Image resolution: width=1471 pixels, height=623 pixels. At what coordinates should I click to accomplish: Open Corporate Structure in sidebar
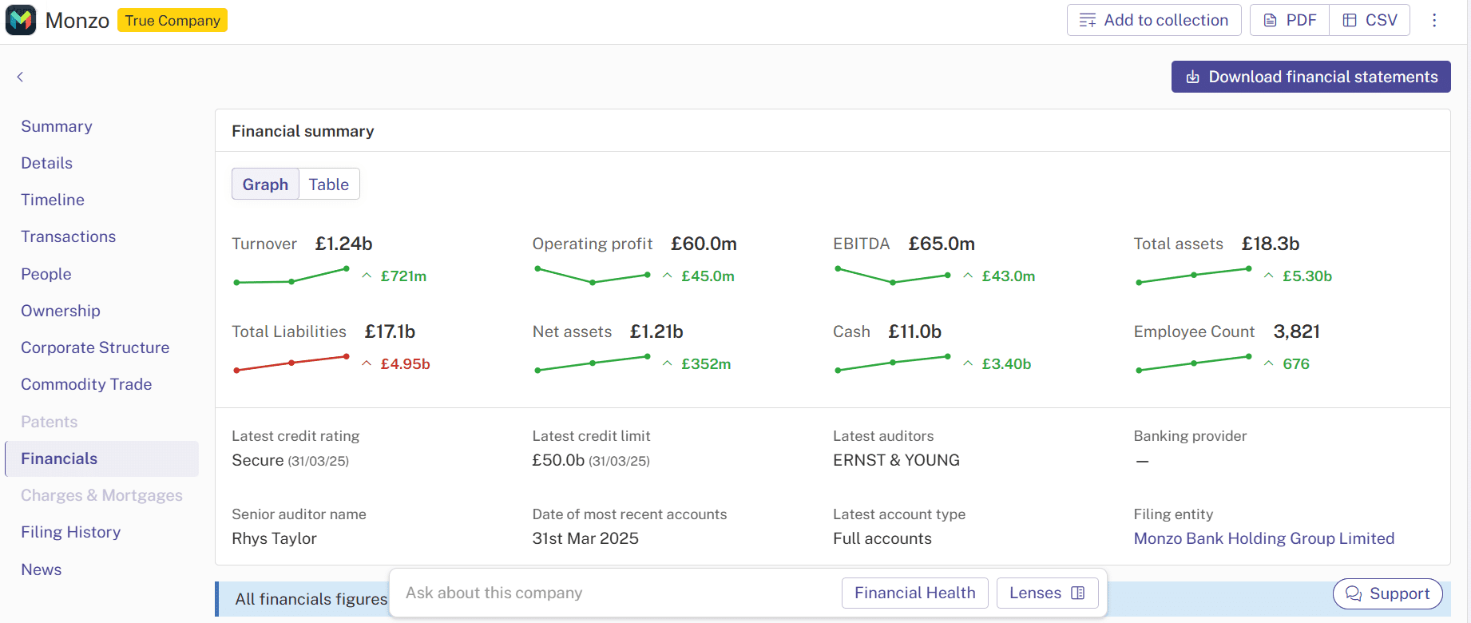click(x=95, y=347)
